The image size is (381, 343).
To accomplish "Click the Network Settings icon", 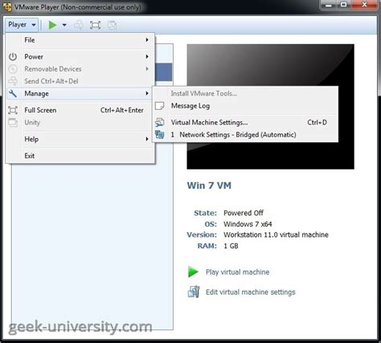I will [x=159, y=135].
